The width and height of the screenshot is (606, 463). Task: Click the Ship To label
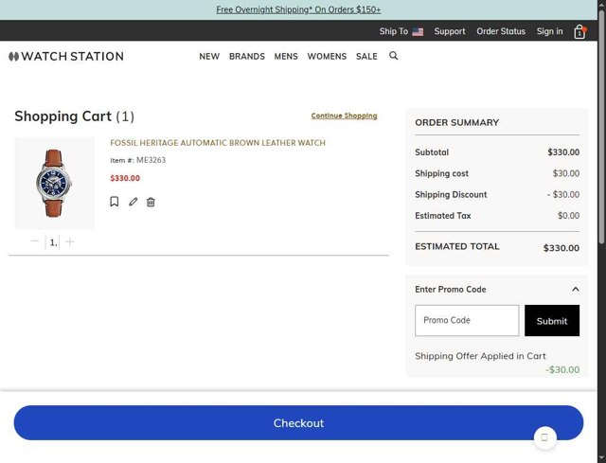[394, 31]
